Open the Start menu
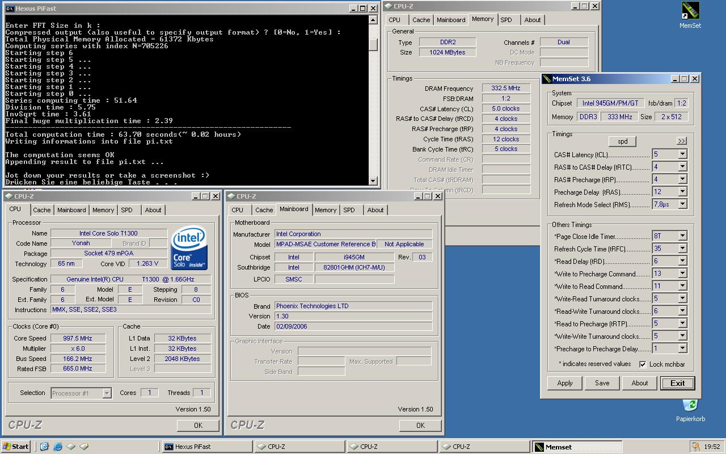 click(x=16, y=447)
